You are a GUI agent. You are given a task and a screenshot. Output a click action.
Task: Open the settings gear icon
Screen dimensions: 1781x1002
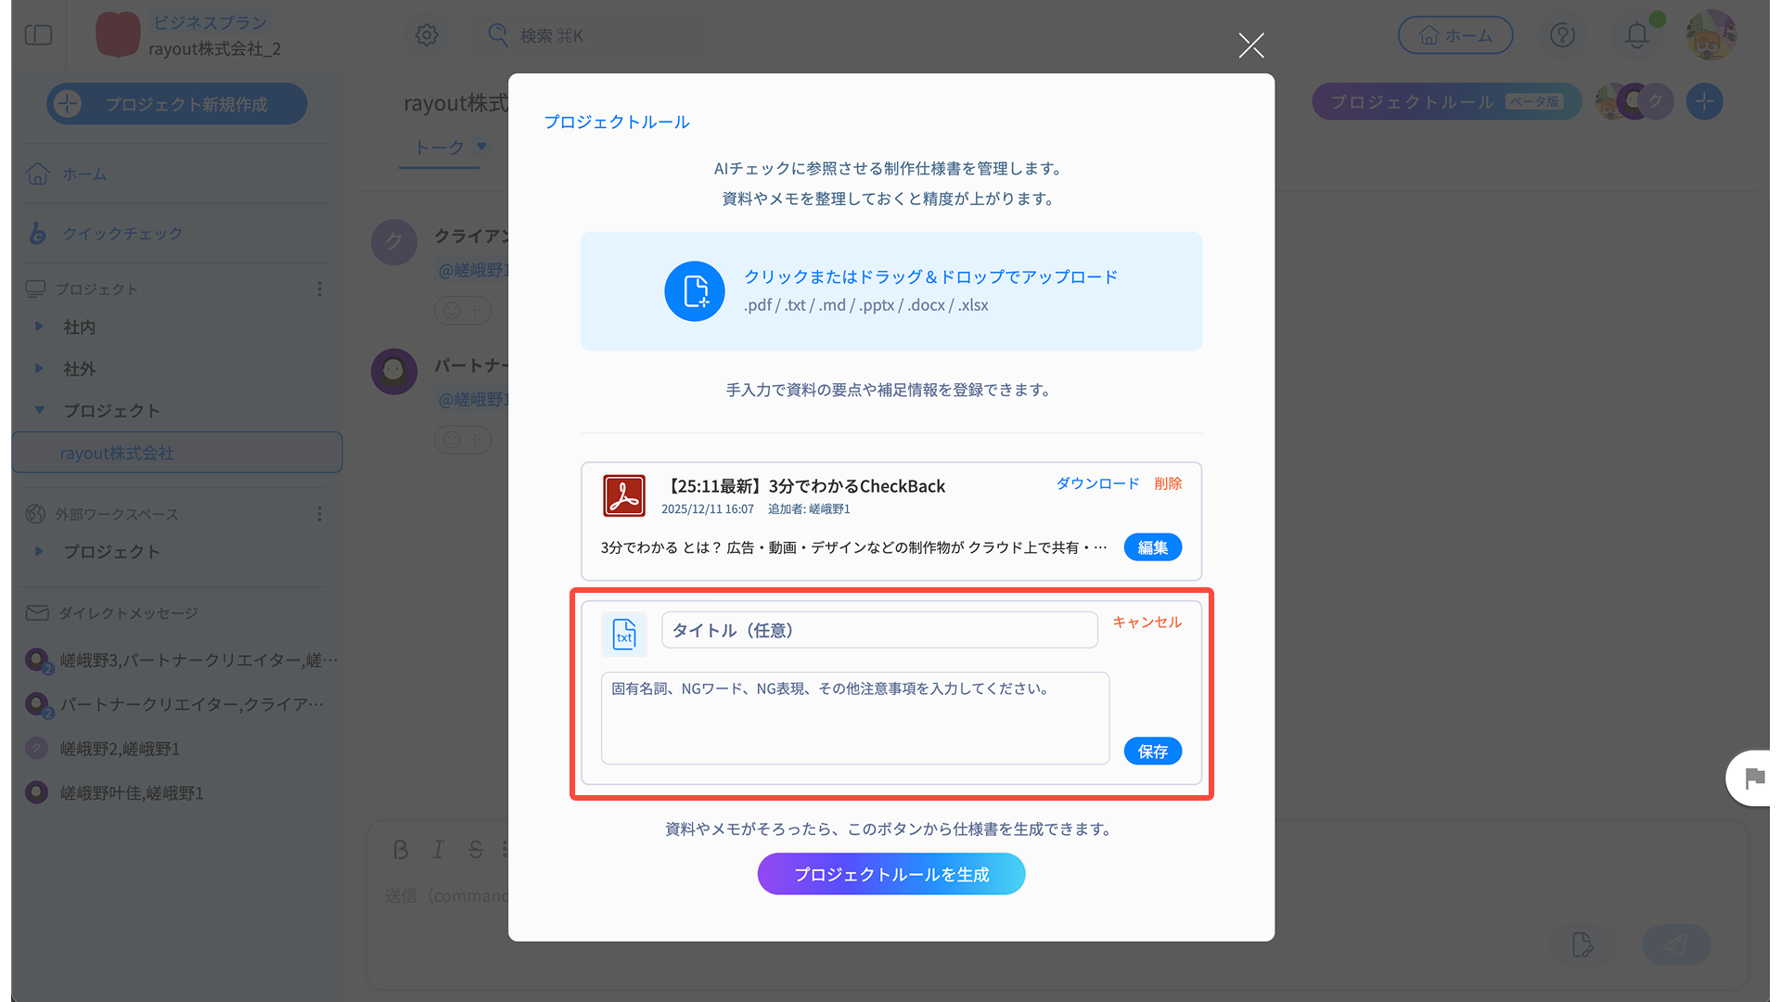[x=427, y=35]
